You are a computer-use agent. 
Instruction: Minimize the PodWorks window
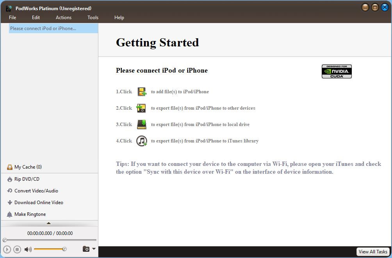click(365, 7)
